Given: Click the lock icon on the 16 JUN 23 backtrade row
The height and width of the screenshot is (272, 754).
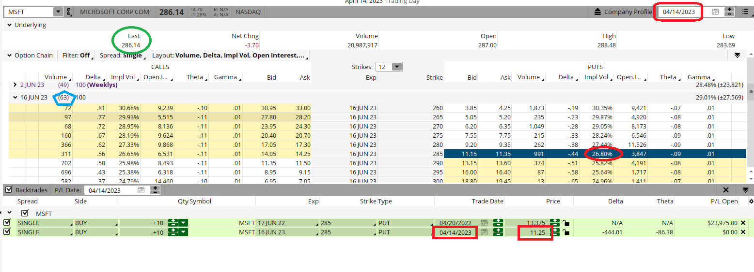Looking at the screenshot, I should click(x=565, y=232).
